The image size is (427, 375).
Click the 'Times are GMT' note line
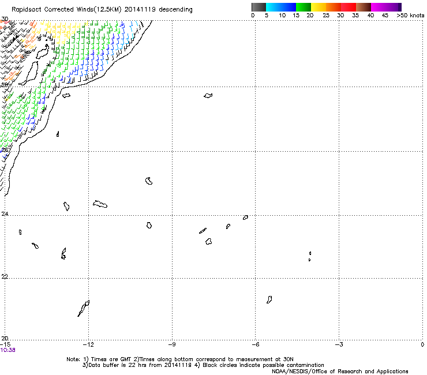click(180, 359)
